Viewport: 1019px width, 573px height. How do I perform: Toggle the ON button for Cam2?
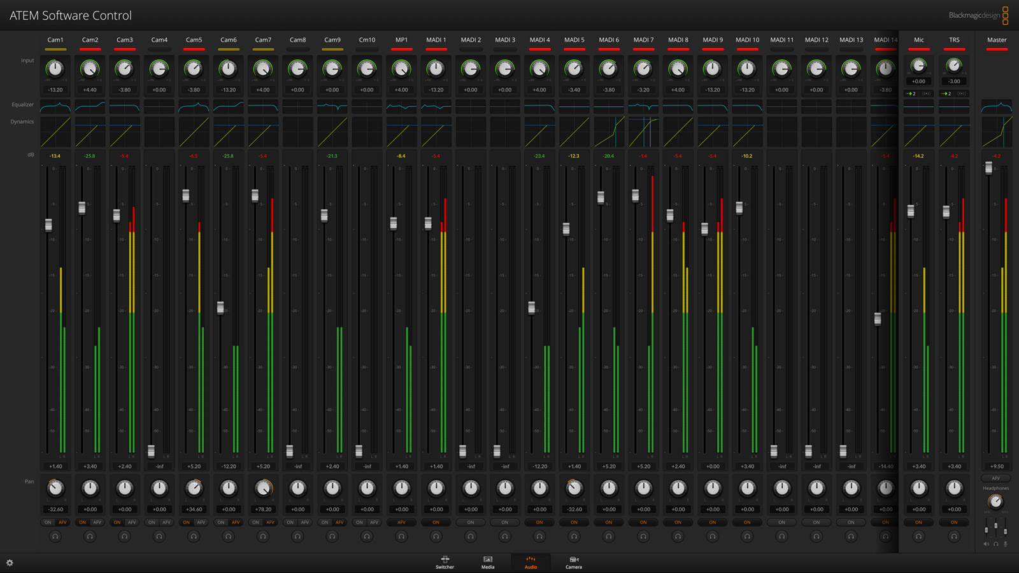83,522
